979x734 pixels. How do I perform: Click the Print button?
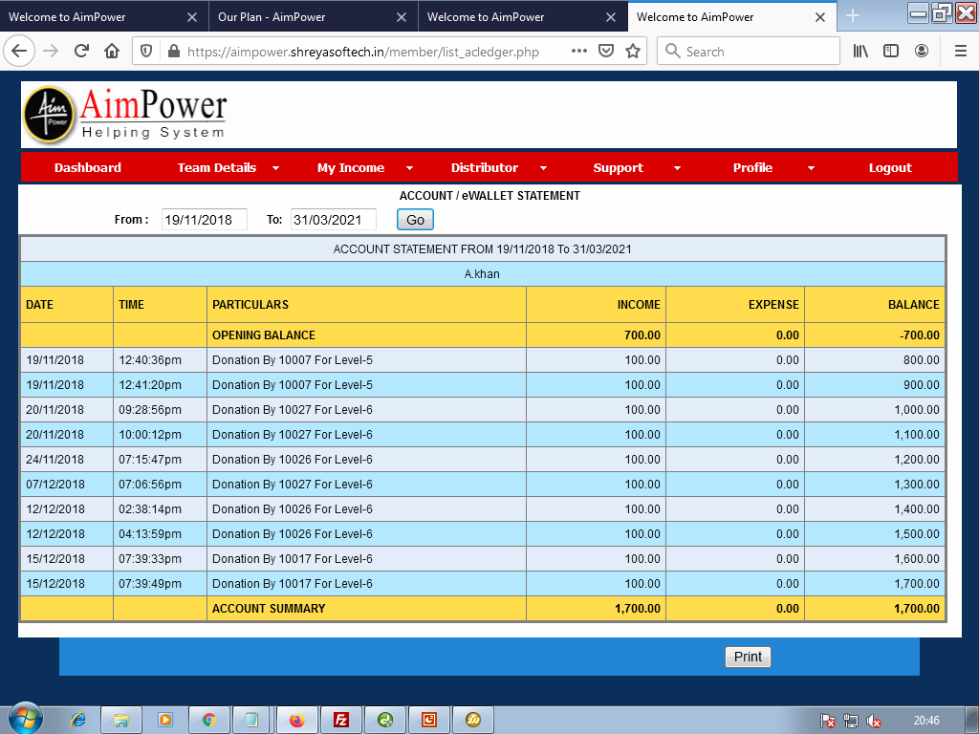[x=748, y=657]
